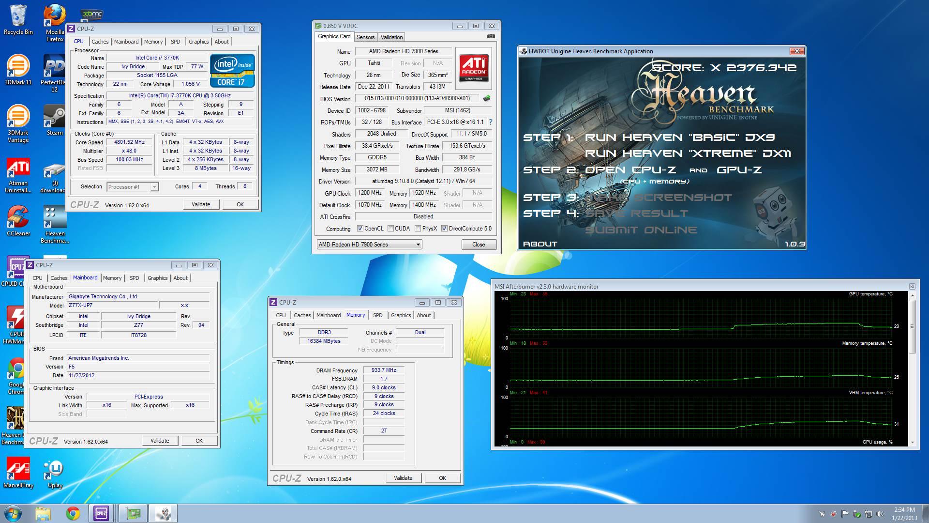Open Google Chrome desktop shortcut
929x523 pixels.
coord(16,376)
